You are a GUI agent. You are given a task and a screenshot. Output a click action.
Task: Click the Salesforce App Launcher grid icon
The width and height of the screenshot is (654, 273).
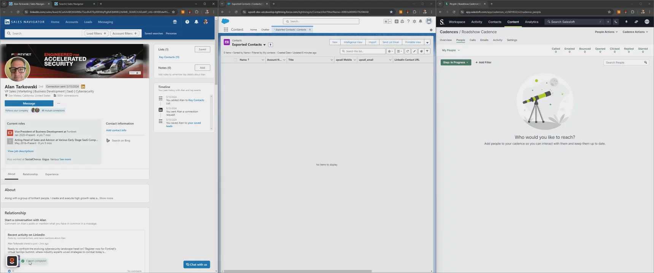point(226,30)
